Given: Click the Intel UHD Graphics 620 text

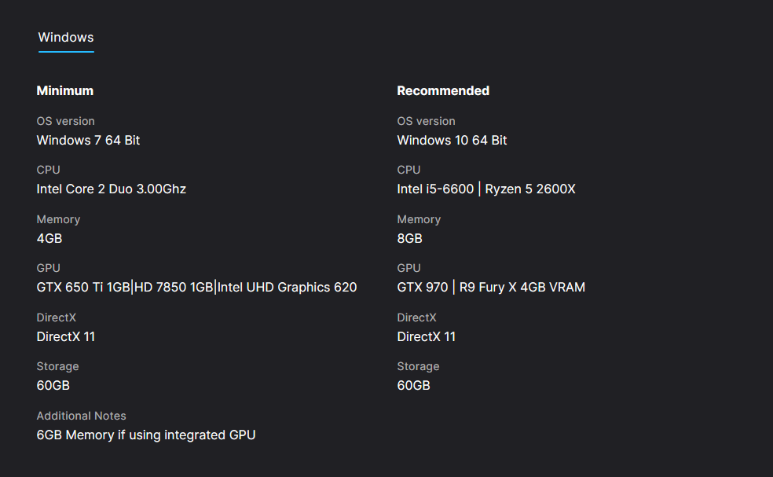Looking at the screenshot, I should pos(288,288).
